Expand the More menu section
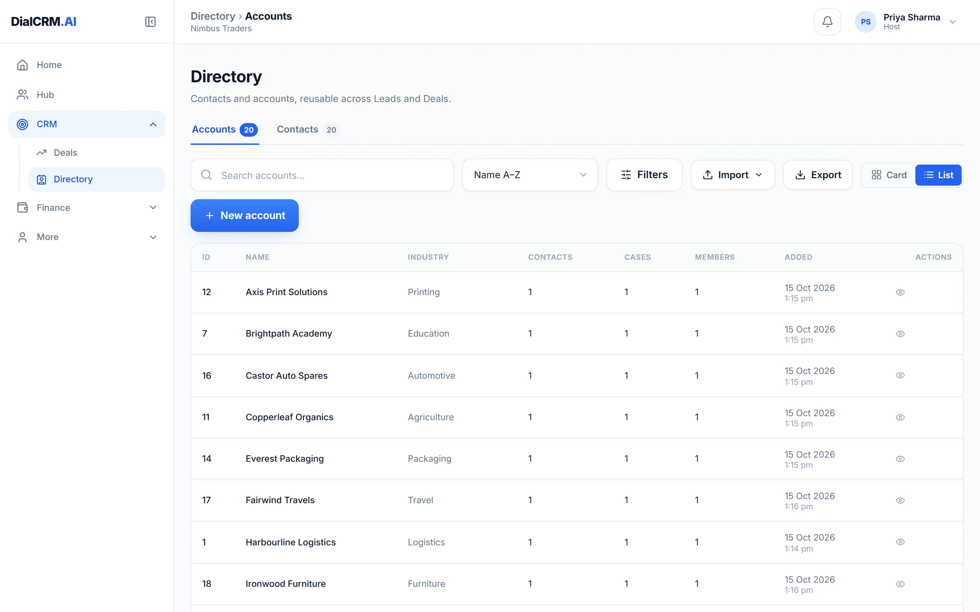The image size is (980, 612). tap(153, 237)
